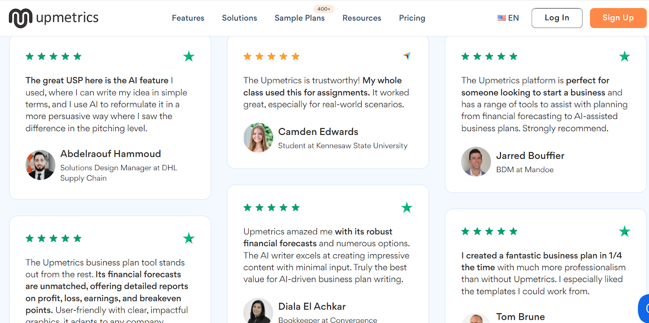Click 'I created a fantastic business plan in 1/4 the time' text

pyautogui.click(x=542, y=261)
